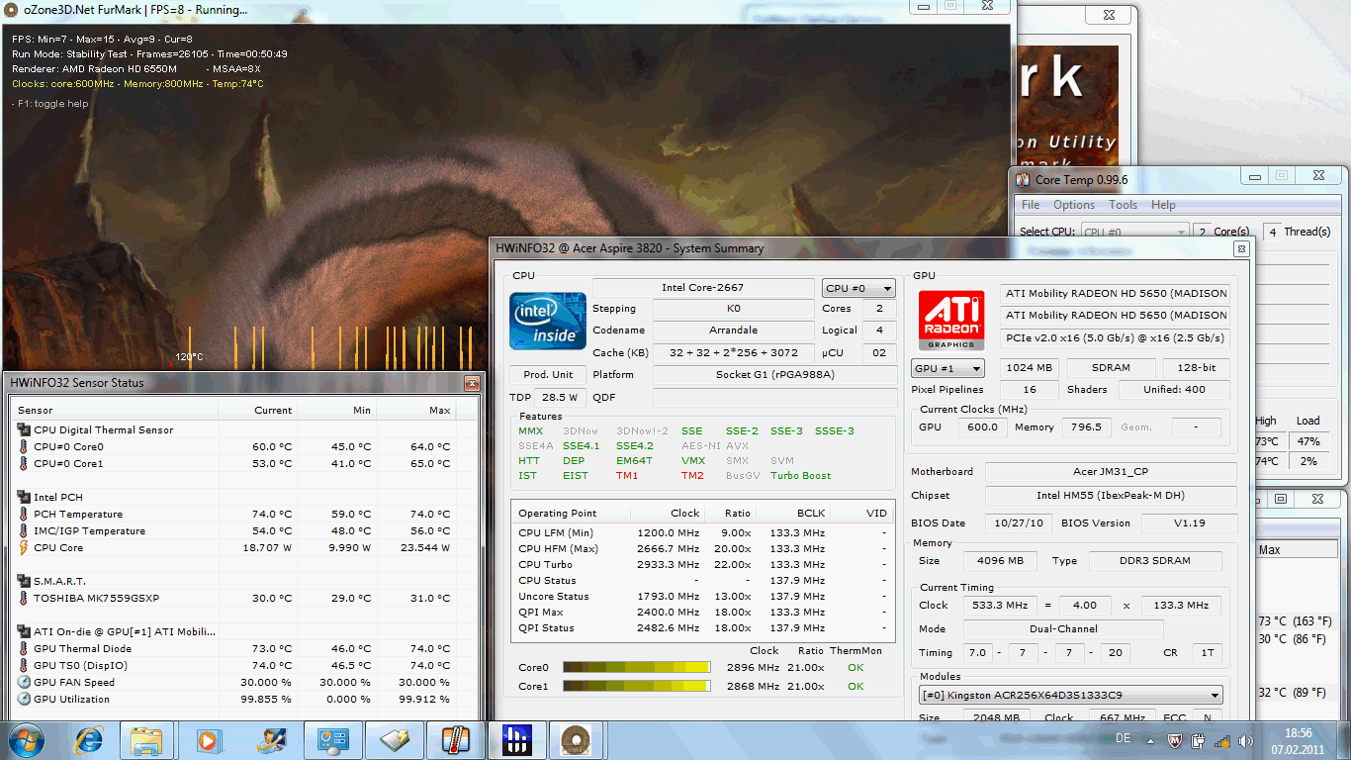Click thermometer icon beside PCH Temperature
The height and width of the screenshot is (760, 1351).
tap(24, 515)
